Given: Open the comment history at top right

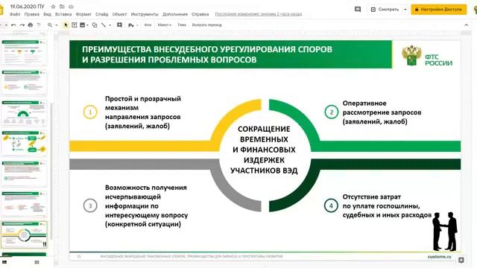Looking at the screenshot, I should [x=358, y=10].
